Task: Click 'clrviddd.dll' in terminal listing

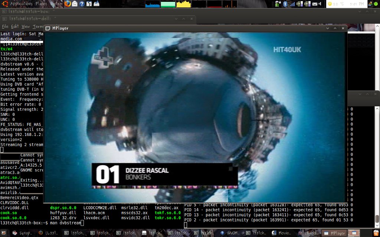Action: (x=14, y=208)
